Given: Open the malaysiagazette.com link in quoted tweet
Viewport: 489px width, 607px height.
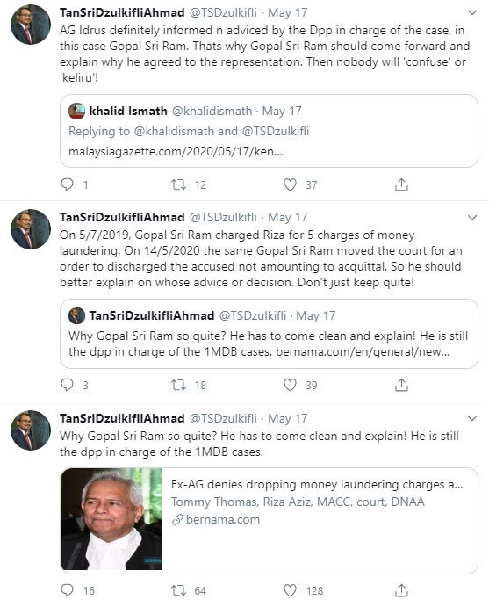Looking at the screenshot, I should [x=176, y=151].
